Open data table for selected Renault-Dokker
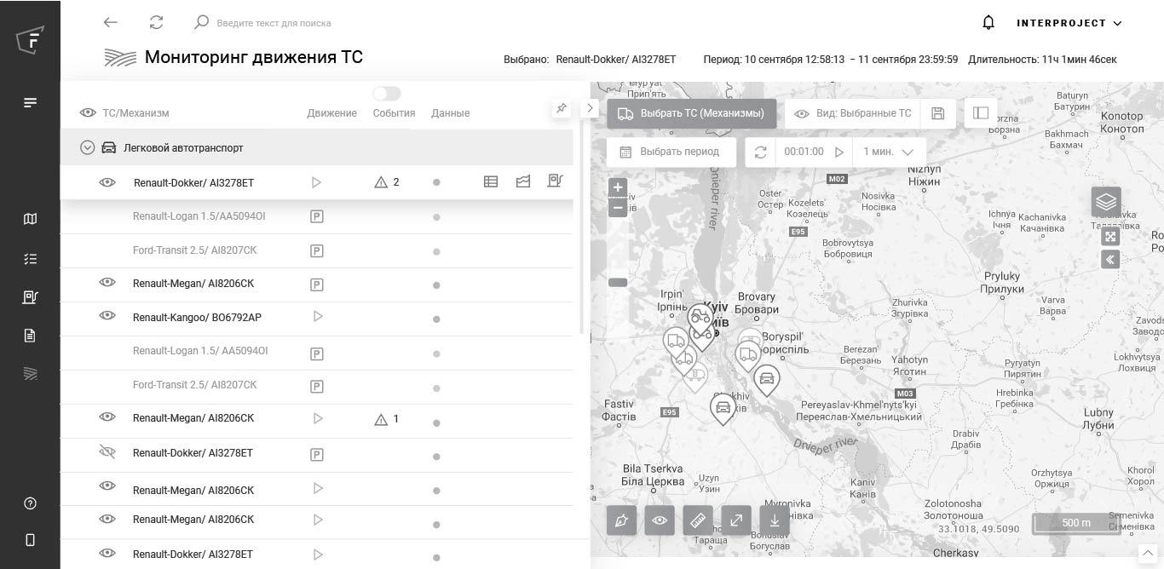The height and width of the screenshot is (569, 1164). (491, 181)
